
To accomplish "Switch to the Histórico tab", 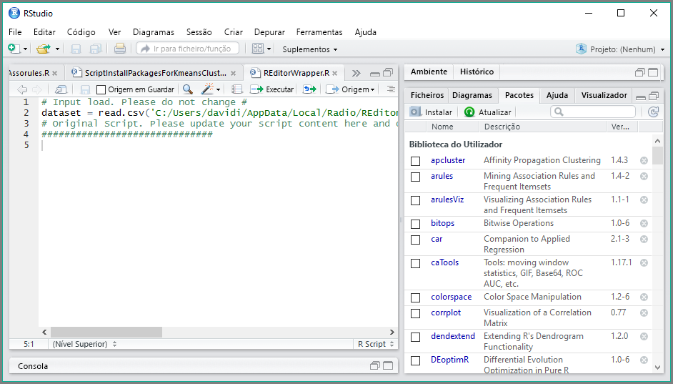I will point(477,72).
